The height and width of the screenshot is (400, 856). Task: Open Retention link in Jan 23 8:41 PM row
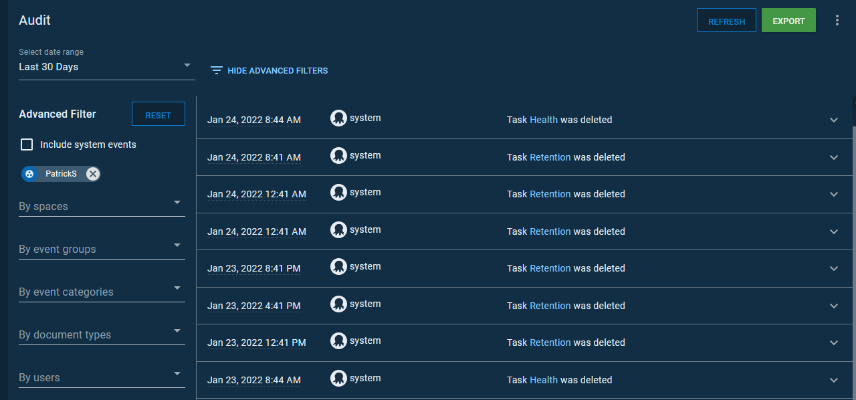coord(550,268)
